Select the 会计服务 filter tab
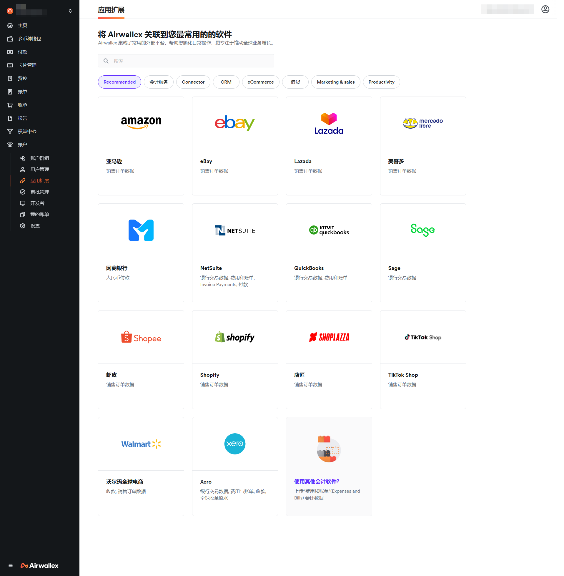 tap(159, 82)
